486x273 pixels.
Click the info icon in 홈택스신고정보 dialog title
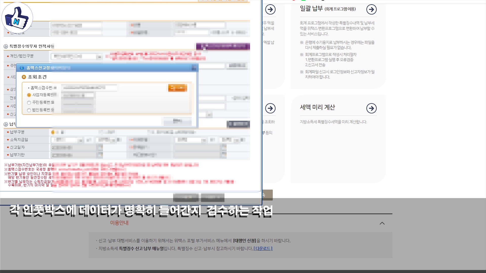coord(22,68)
